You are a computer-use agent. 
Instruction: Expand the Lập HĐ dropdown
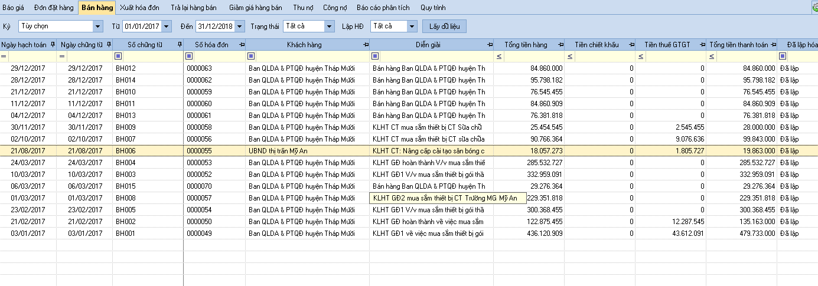coord(412,27)
